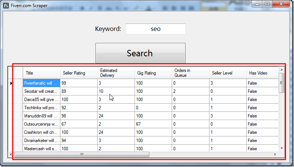Select the 'Outsourceninja w...' title cell
Viewport: 294px width, 167px height.
41,124
